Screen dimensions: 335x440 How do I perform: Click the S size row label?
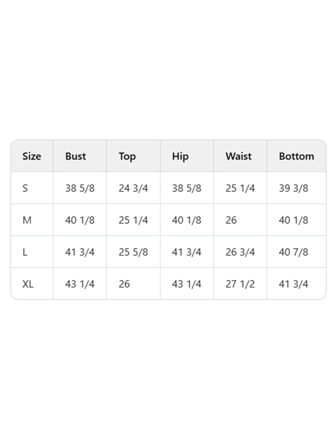coord(25,188)
